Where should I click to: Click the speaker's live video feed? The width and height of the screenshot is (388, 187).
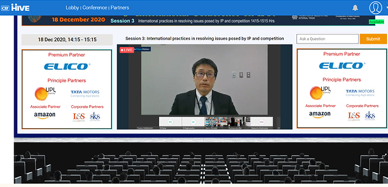point(204,80)
